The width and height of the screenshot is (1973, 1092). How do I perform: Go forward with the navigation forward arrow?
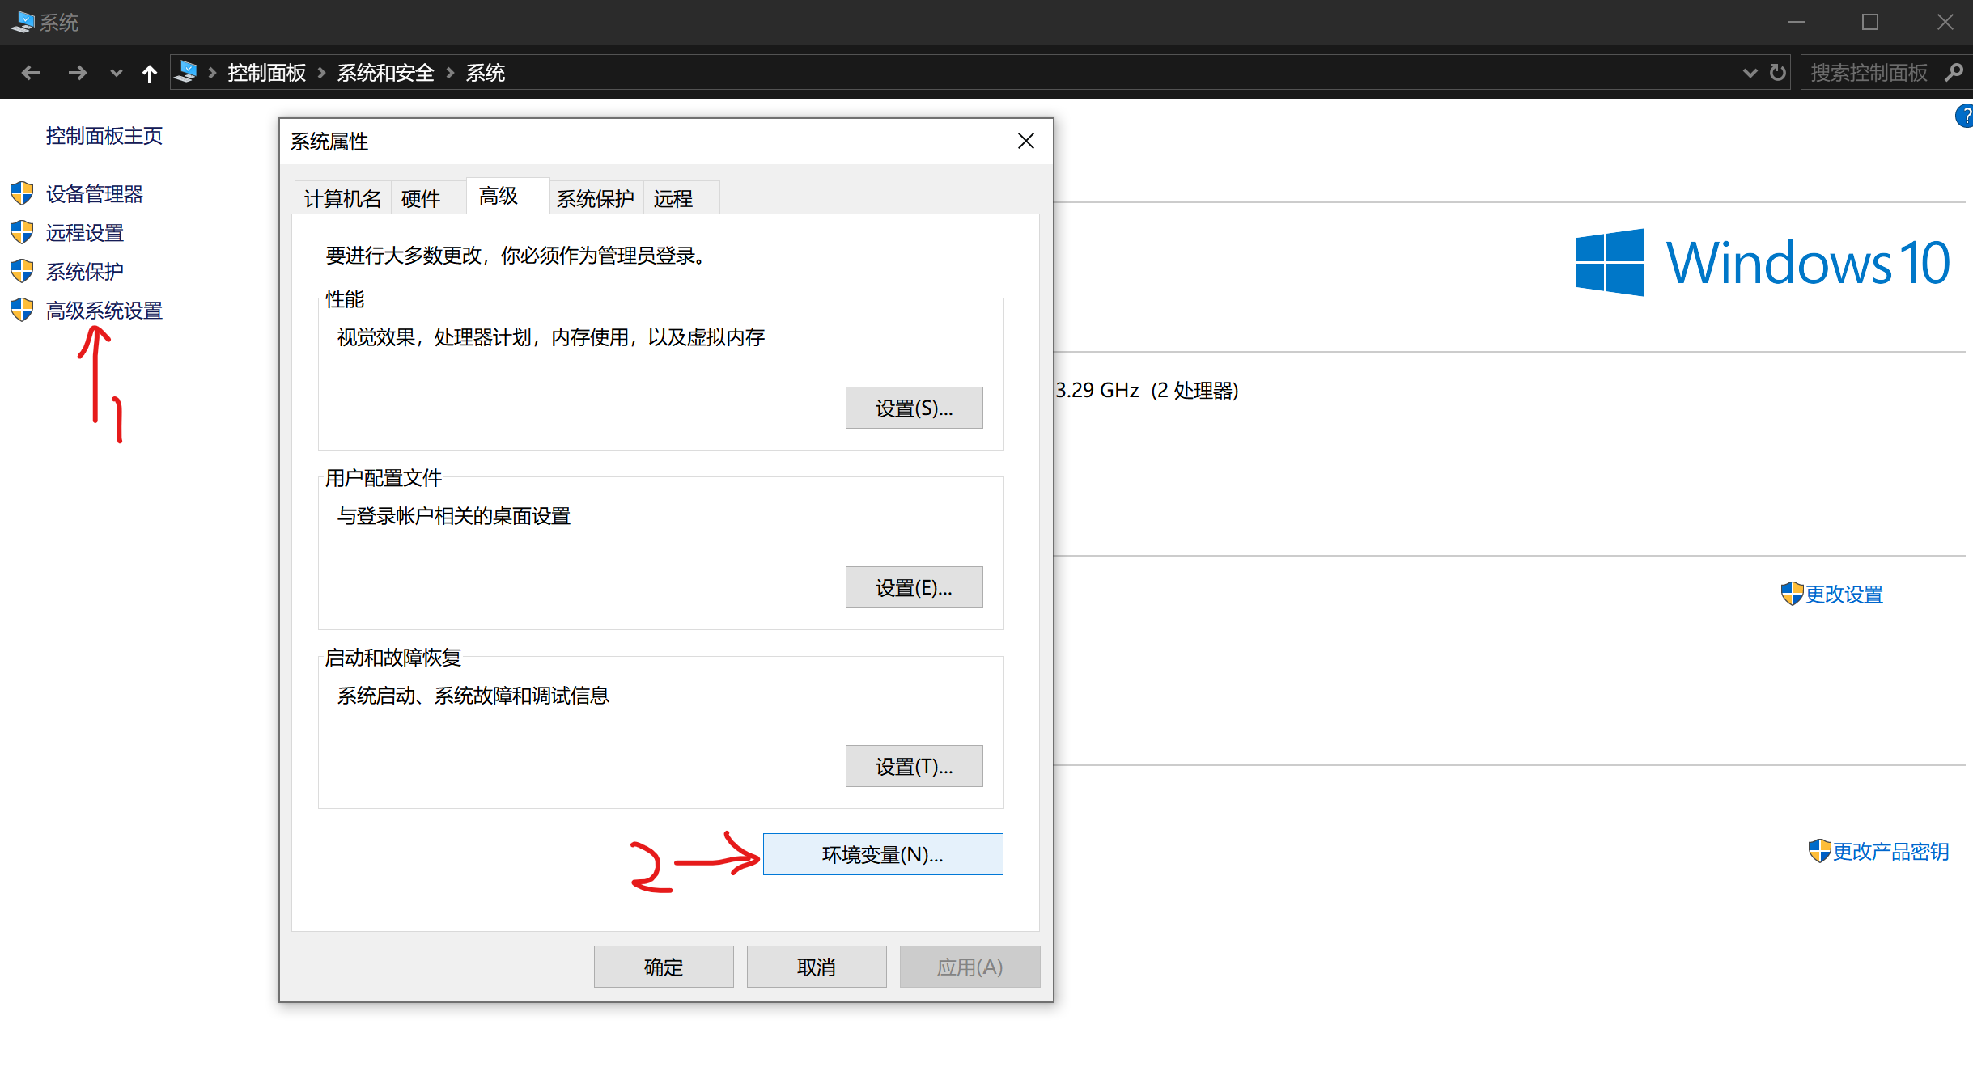click(x=77, y=73)
